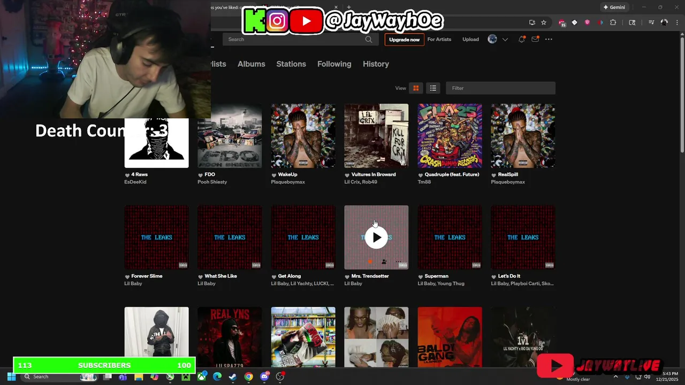
Task: Open the History tab
Action: pos(376,64)
